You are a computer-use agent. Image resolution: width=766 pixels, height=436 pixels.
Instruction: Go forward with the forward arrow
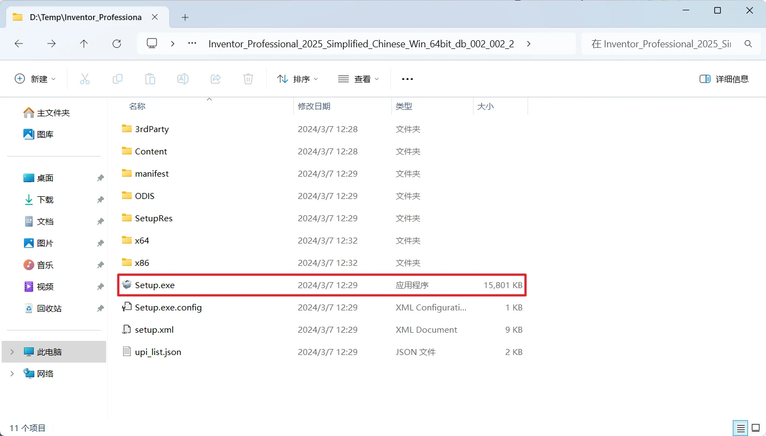click(52, 43)
